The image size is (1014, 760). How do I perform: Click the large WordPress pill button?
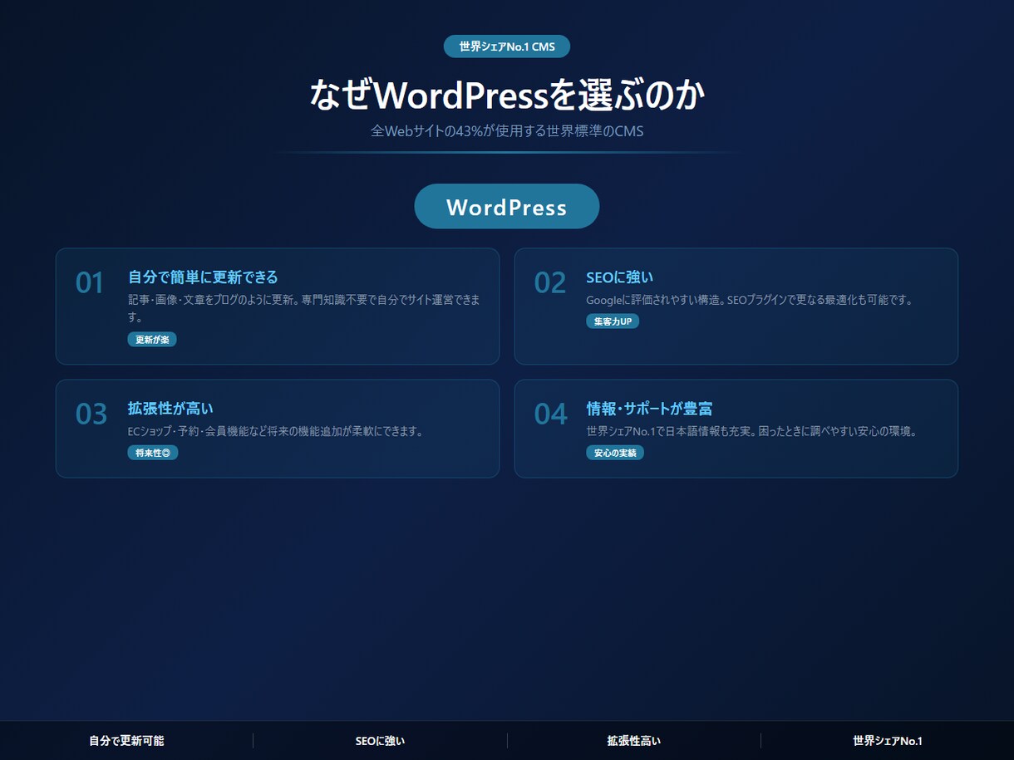coord(507,206)
